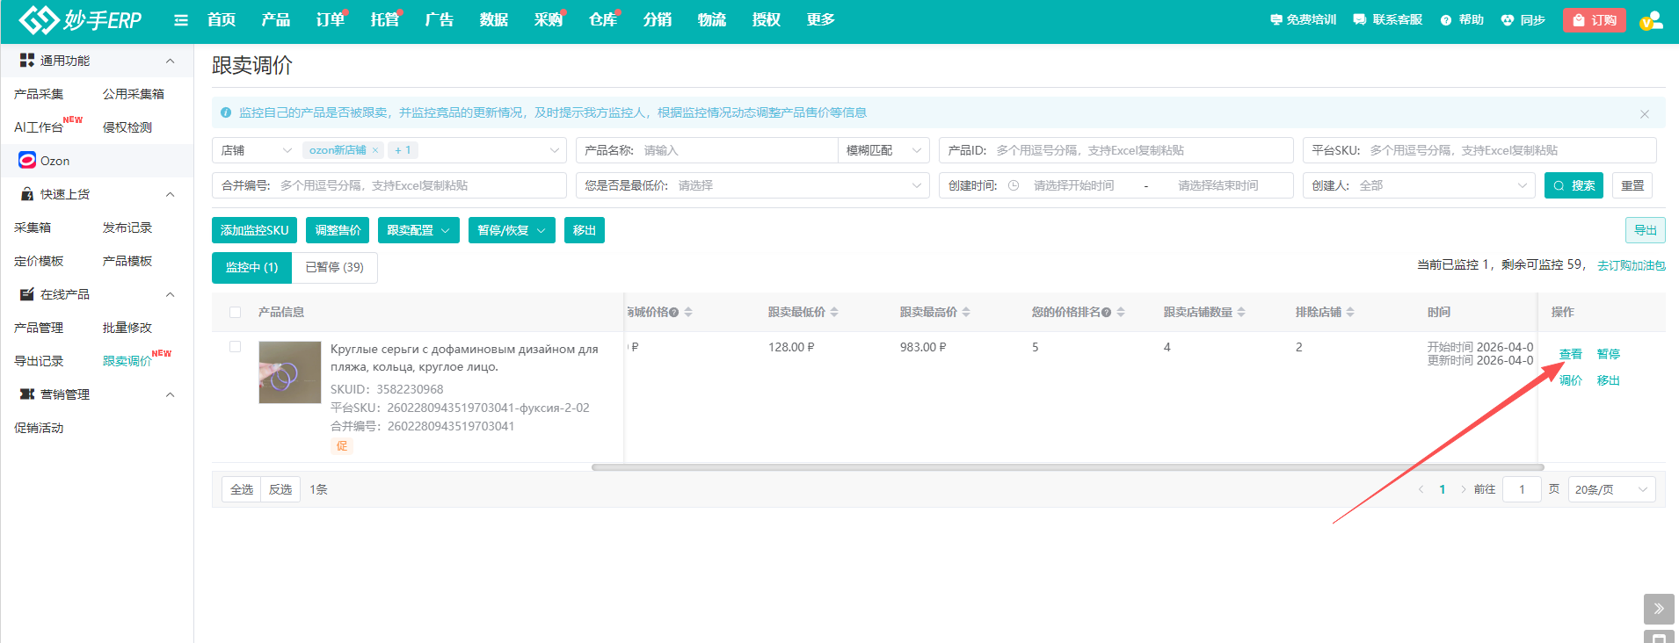Collapse the 通用功能 section
This screenshot has width=1679, height=643.
(x=170, y=61)
